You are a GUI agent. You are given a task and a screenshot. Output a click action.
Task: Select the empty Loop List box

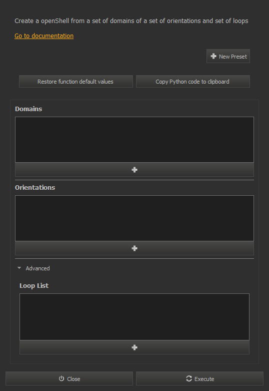(134, 317)
